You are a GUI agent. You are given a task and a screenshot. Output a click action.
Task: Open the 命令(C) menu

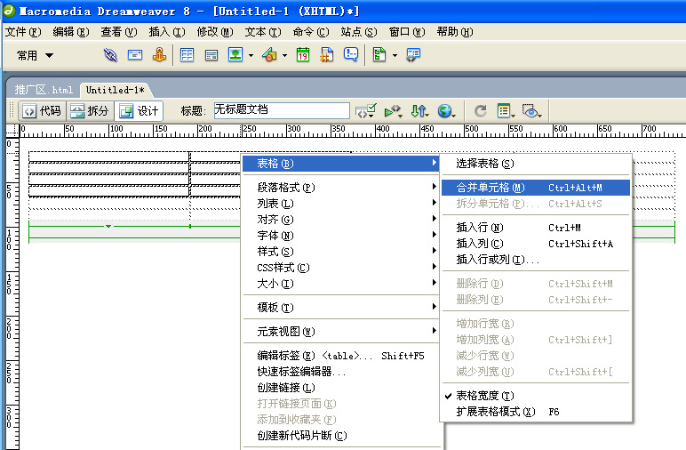pyautogui.click(x=311, y=32)
